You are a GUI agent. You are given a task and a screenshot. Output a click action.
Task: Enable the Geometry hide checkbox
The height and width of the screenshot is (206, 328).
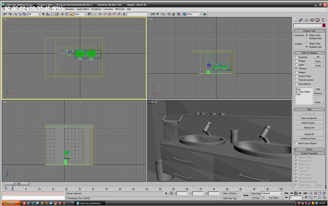click(296, 57)
